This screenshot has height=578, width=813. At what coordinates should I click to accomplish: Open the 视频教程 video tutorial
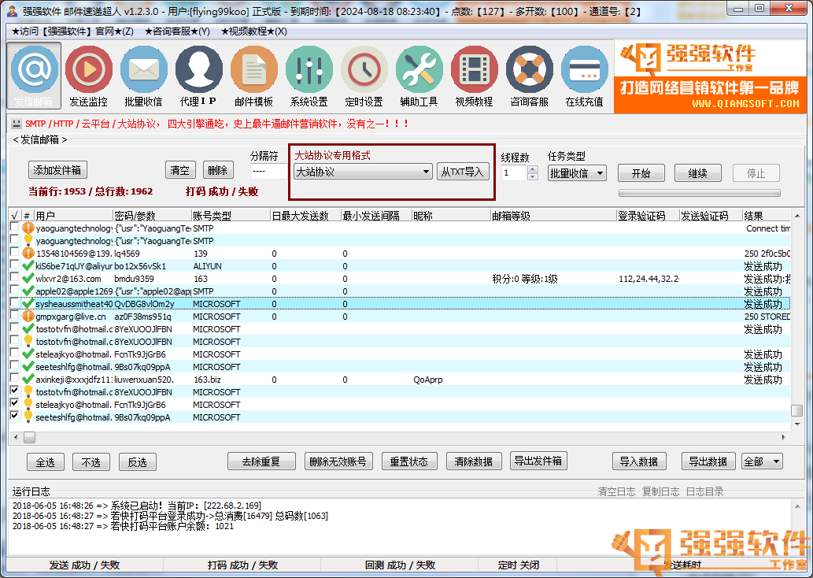point(474,76)
